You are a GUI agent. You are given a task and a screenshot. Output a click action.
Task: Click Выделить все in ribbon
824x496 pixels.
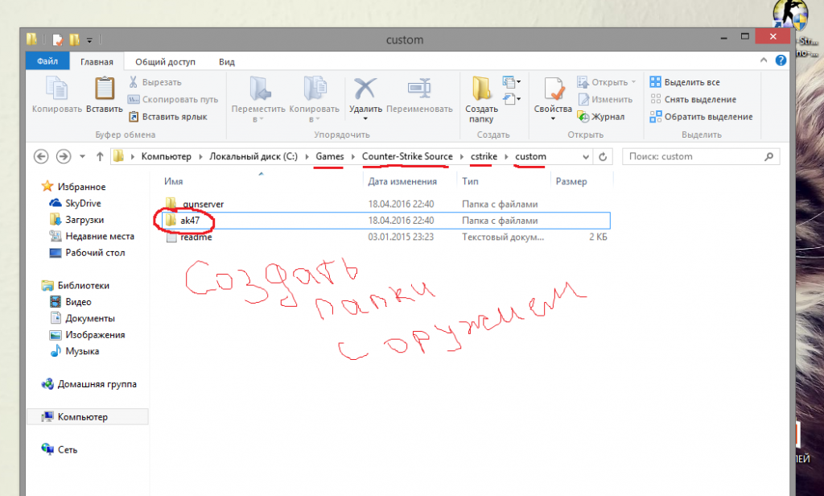[684, 82]
